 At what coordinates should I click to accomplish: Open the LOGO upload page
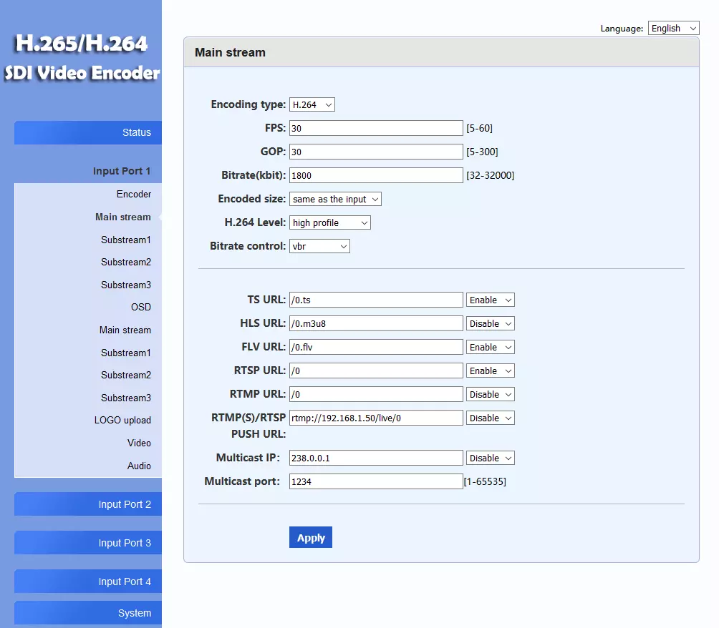point(122,420)
